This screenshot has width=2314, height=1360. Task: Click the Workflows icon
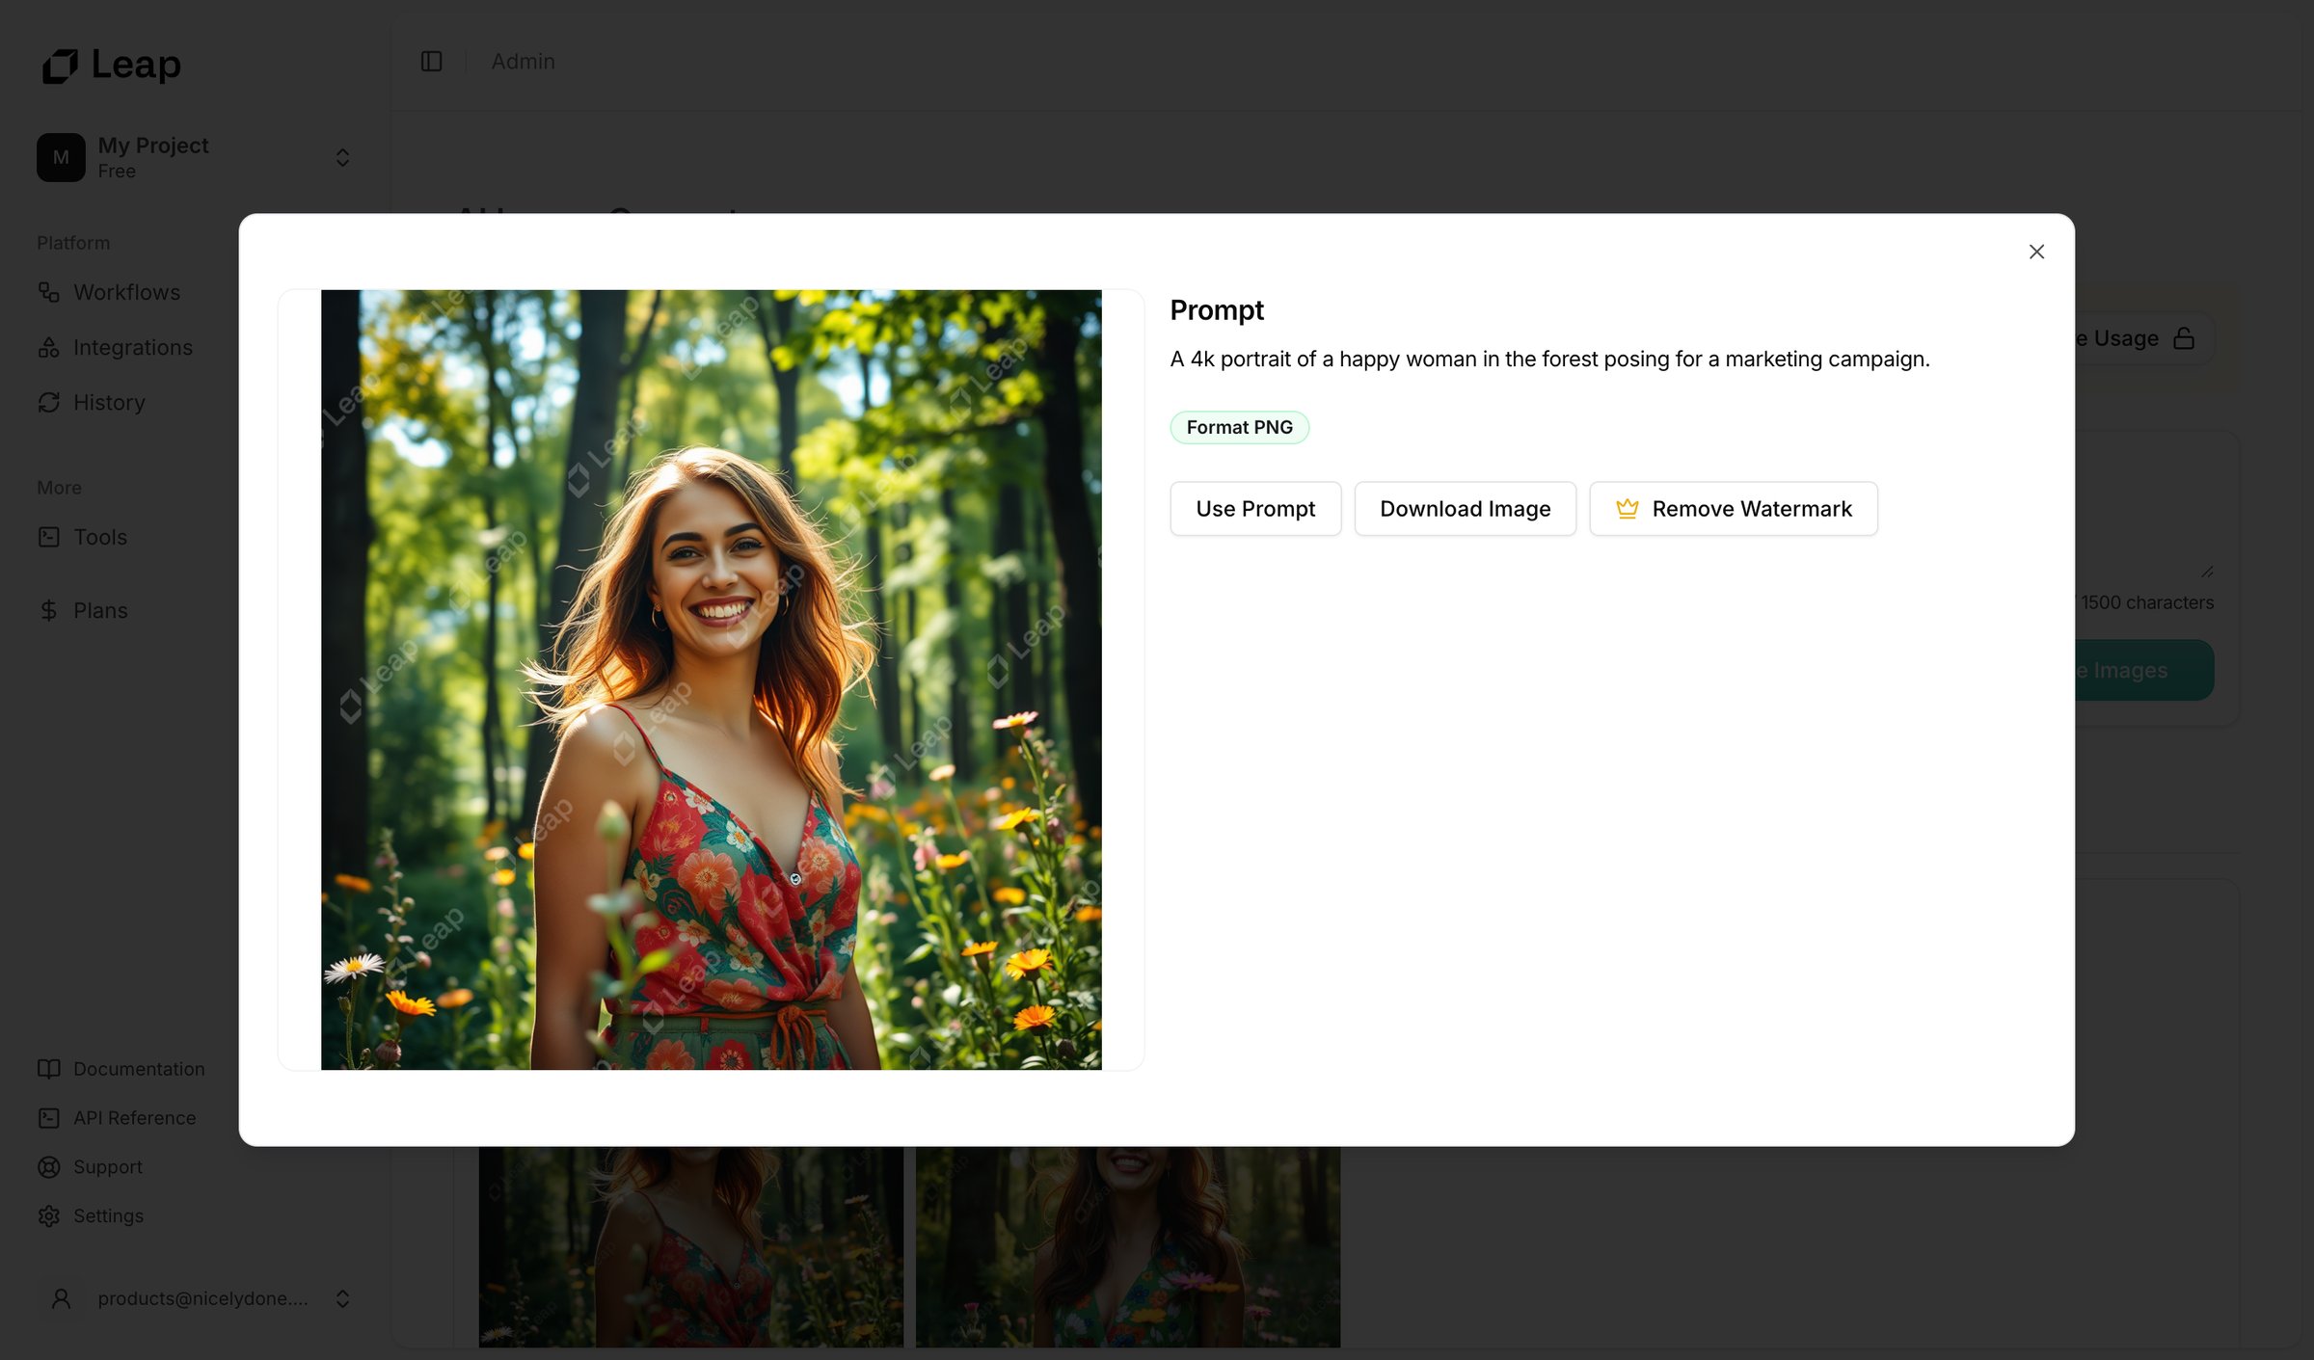[49, 292]
